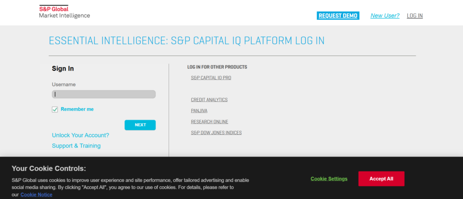
Task: Click the Sign In form heading
Action: [63, 69]
